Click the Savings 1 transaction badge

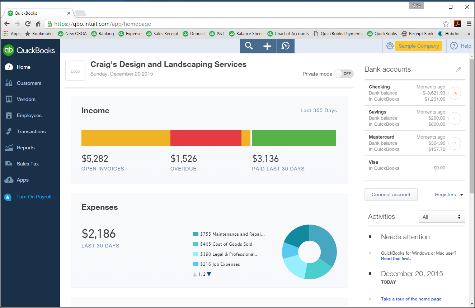pos(455,119)
